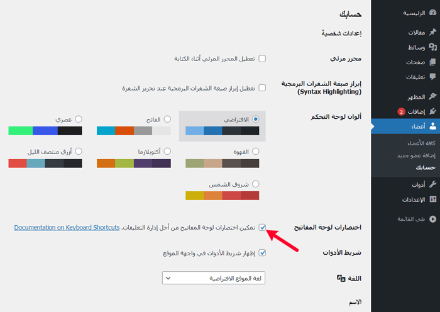The height and width of the screenshot is (312, 440).
Task: Open وسائط menu item
Action: tap(405, 47)
